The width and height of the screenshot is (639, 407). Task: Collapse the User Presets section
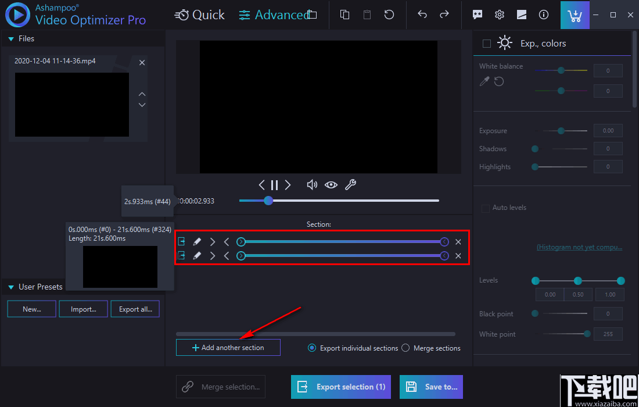[10, 287]
